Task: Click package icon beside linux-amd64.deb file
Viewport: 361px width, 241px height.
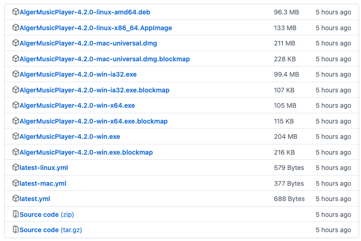Action: click(x=15, y=12)
